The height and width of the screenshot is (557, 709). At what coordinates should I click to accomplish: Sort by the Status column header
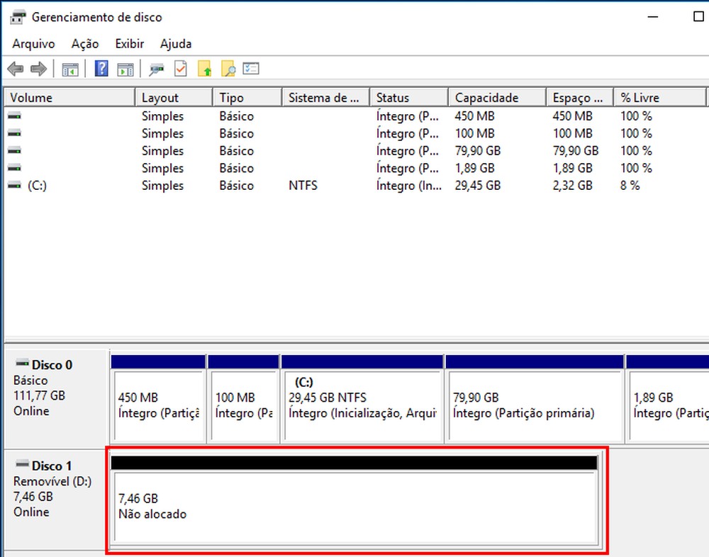(x=409, y=98)
